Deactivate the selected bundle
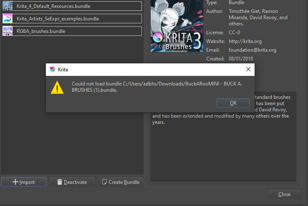Screen dimensions: 308x206 [72, 182]
